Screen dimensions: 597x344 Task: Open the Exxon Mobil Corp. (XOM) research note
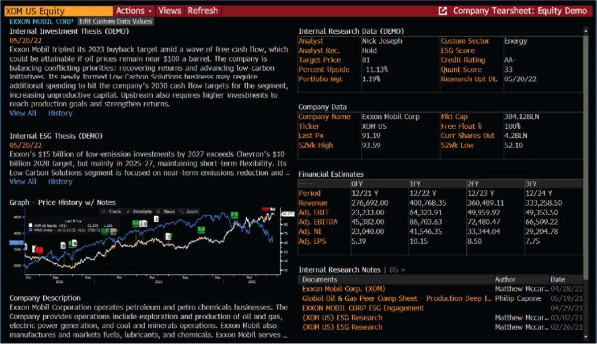pos(343,289)
